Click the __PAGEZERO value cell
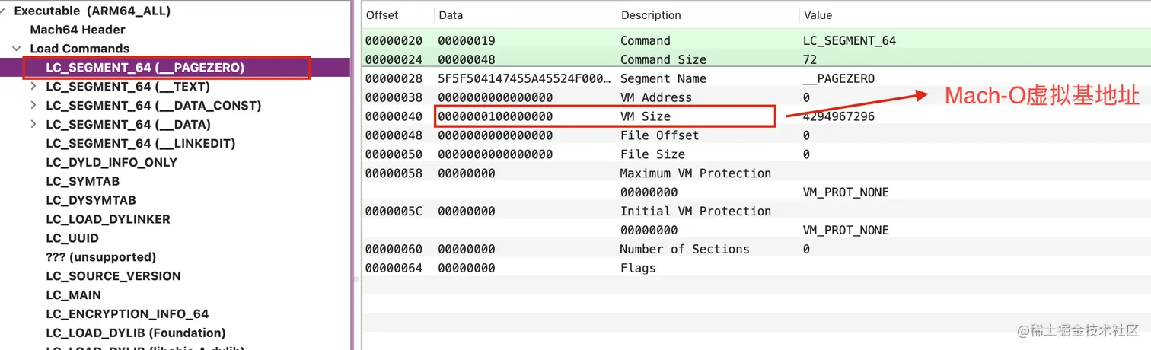The width and height of the screenshot is (1151, 350). tap(839, 78)
